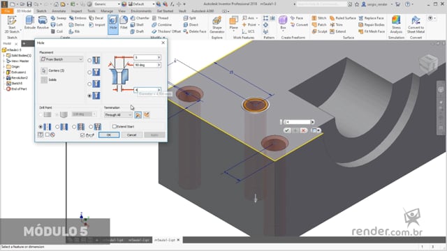Select the Decal tool
This screenshot has width=447, height=251.
[x=96, y=18]
